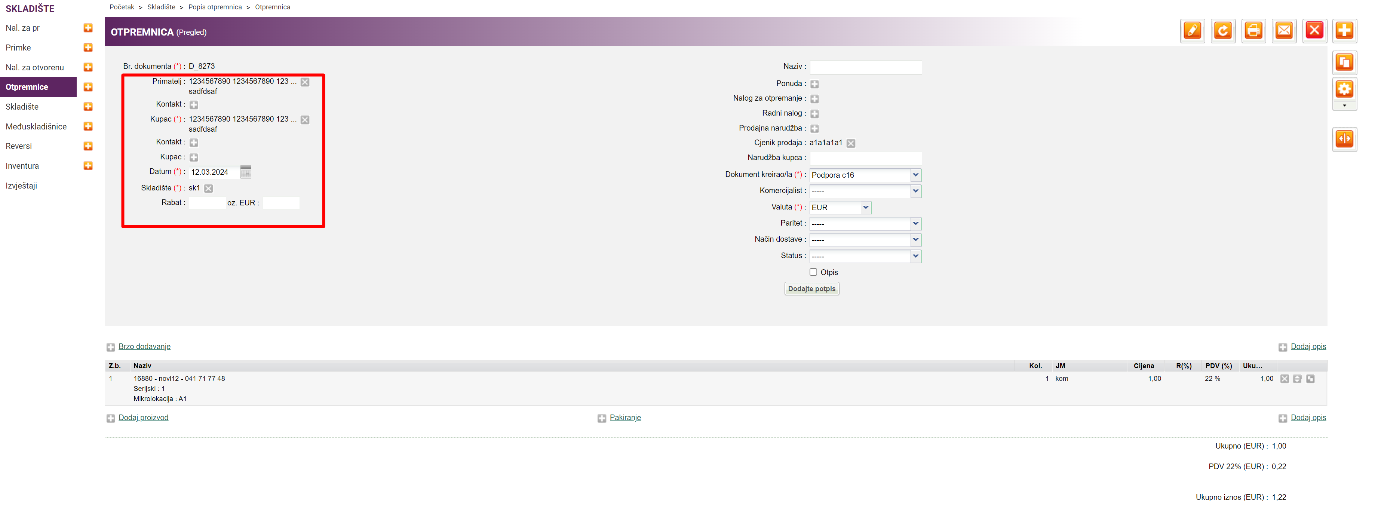Print the Otpremnica document
This screenshot has width=1381, height=526.
point(1253,31)
